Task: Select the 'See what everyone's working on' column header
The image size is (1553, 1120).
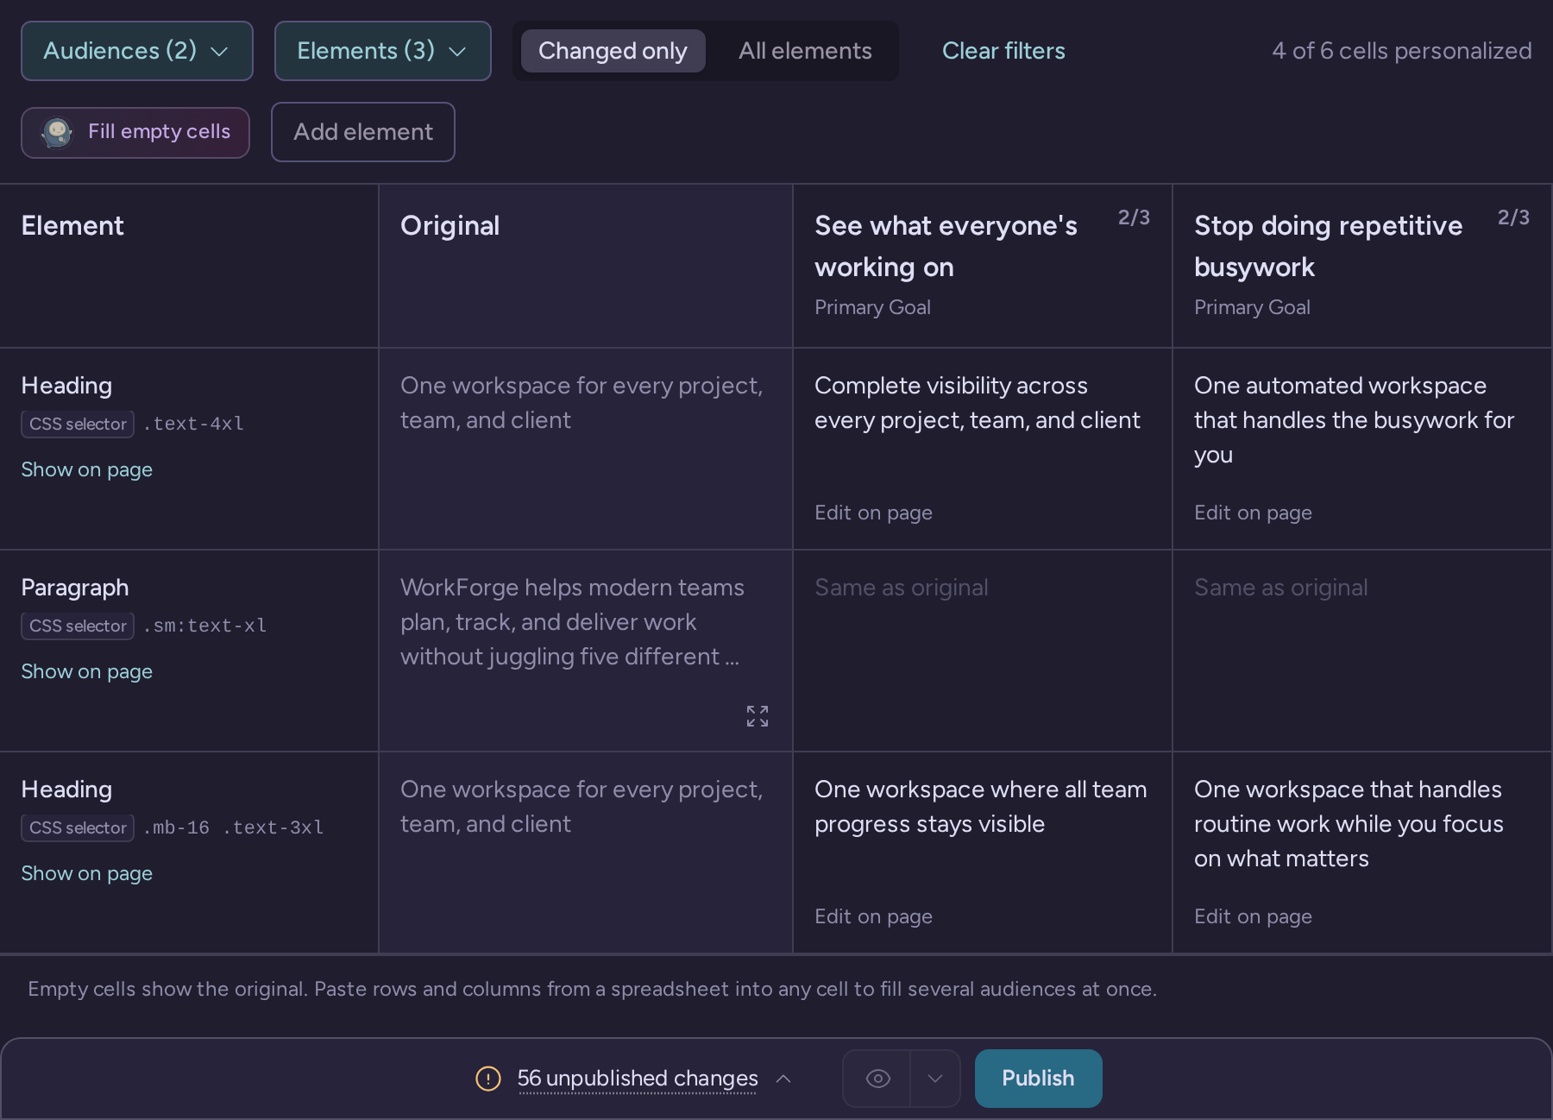Action: pyautogui.click(x=983, y=266)
